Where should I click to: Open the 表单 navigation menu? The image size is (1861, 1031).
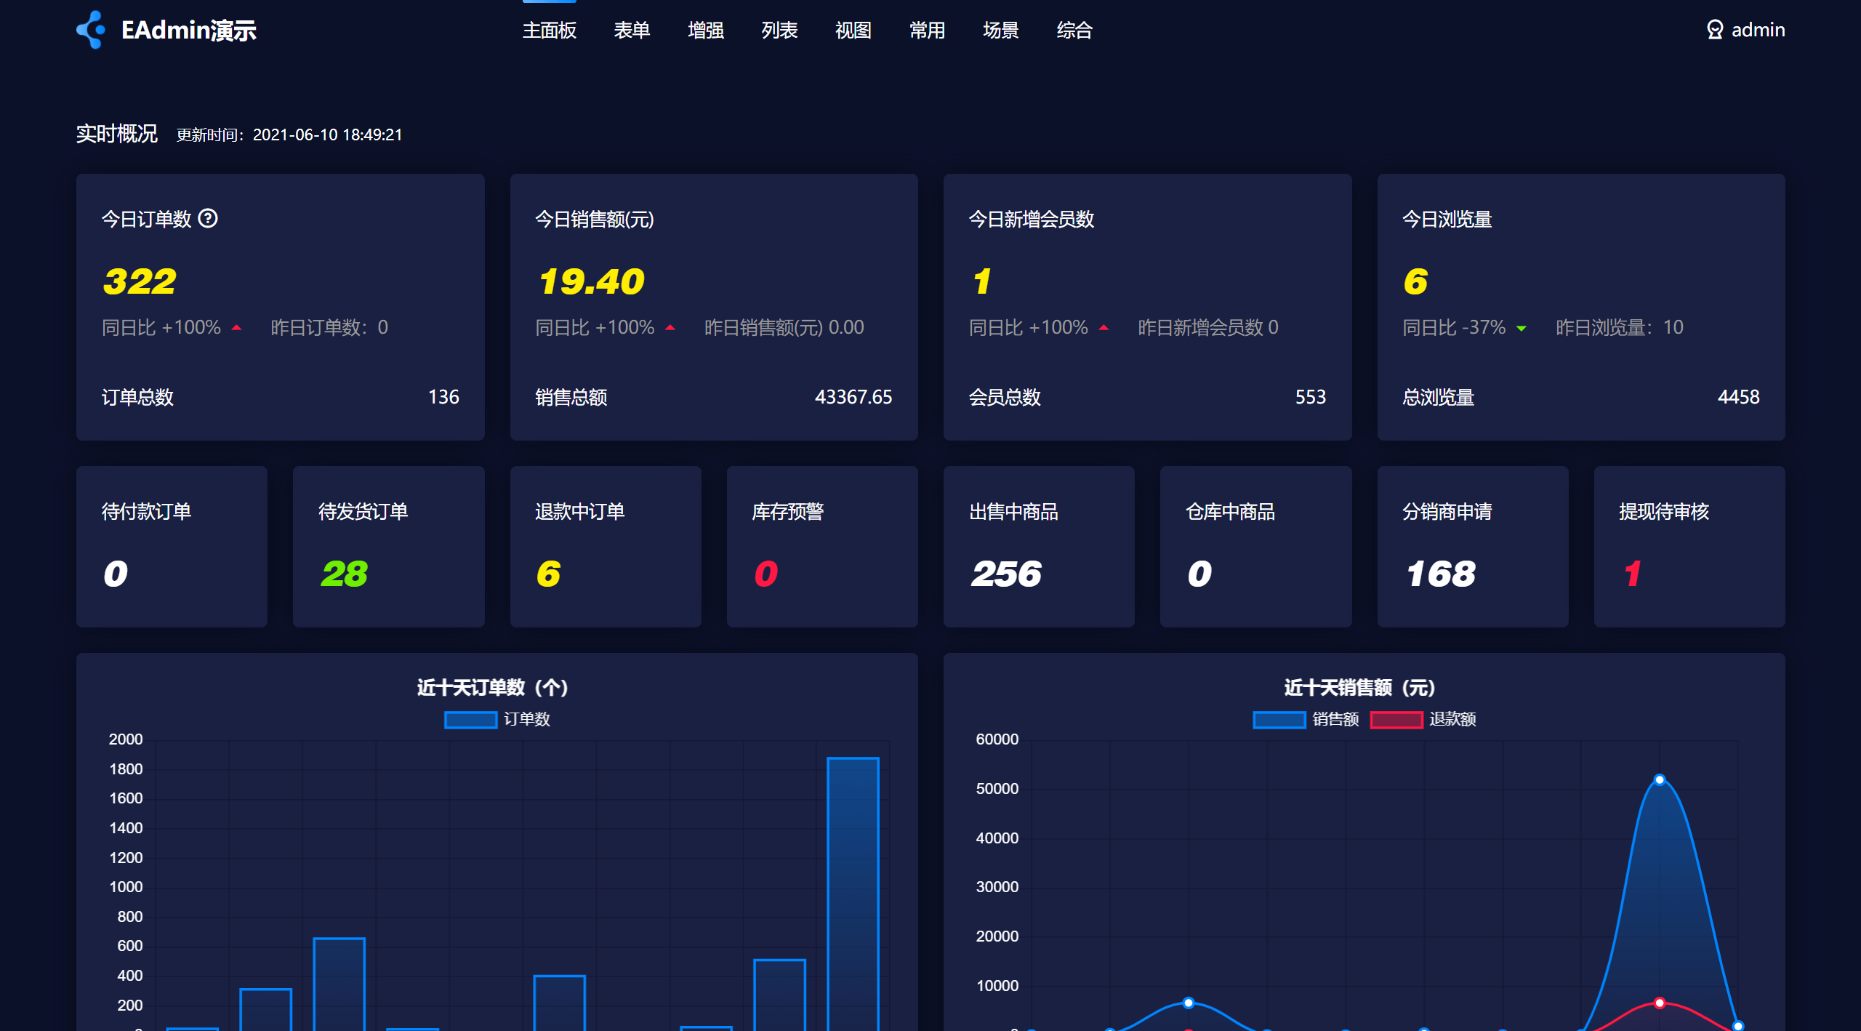tap(632, 30)
